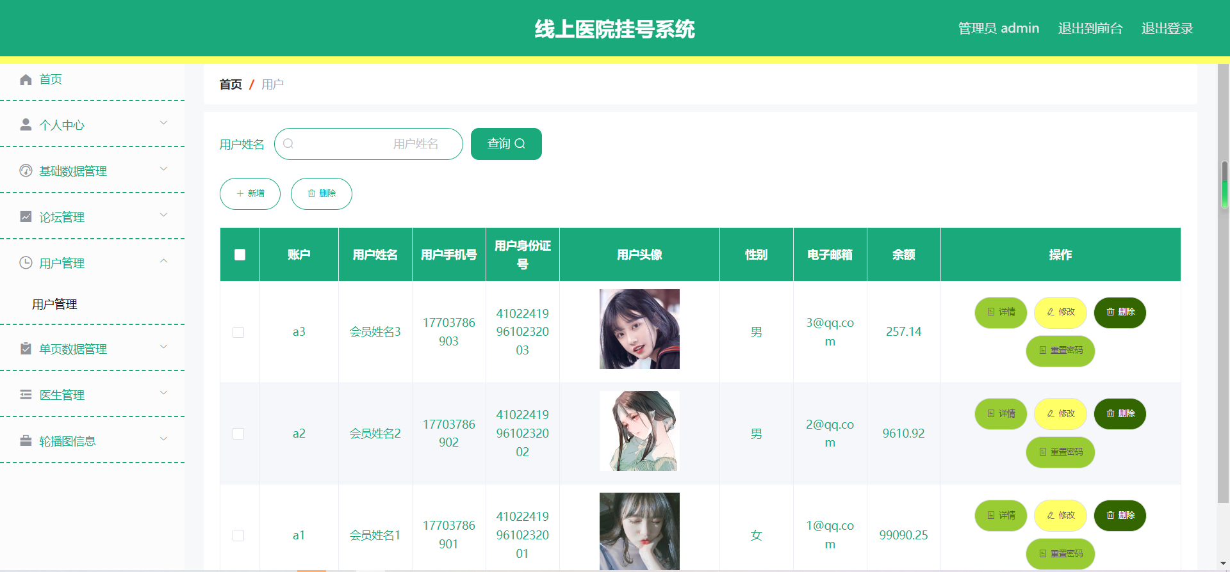This screenshot has height=572, width=1230.
Task: Delete user a3 row
Action: click(x=1120, y=312)
